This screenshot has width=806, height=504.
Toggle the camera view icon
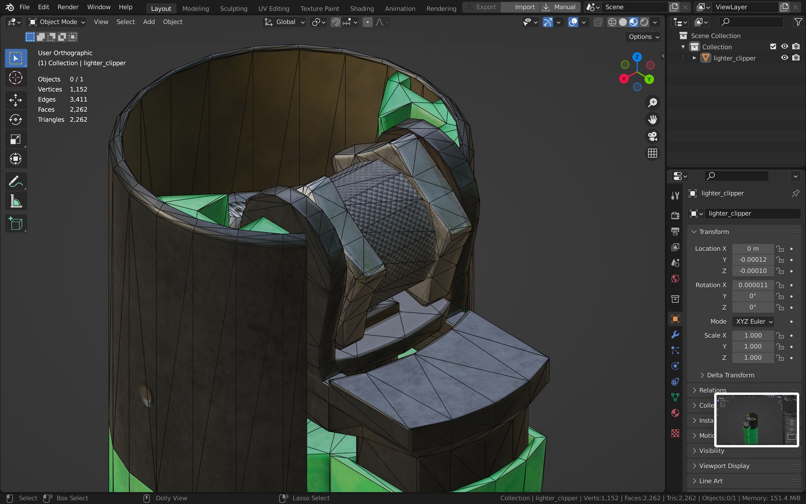[x=653, y=136]
